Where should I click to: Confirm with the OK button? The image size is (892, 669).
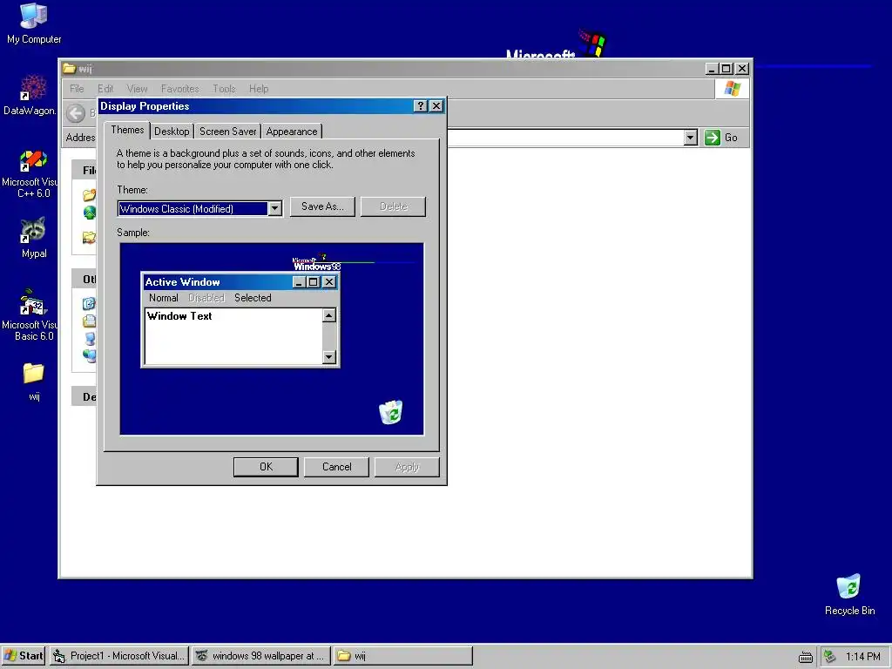pos(266,467)
